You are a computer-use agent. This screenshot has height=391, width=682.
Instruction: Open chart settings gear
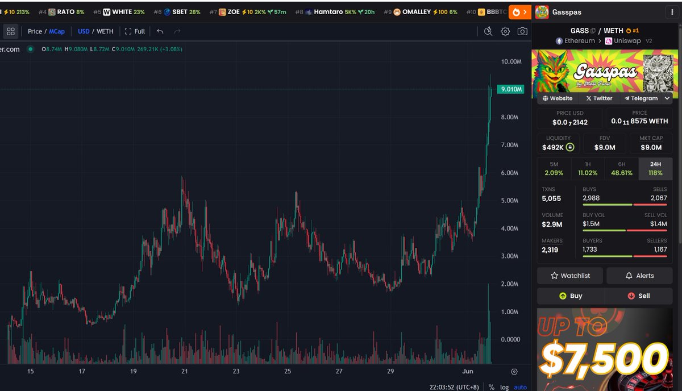[505, 31]
